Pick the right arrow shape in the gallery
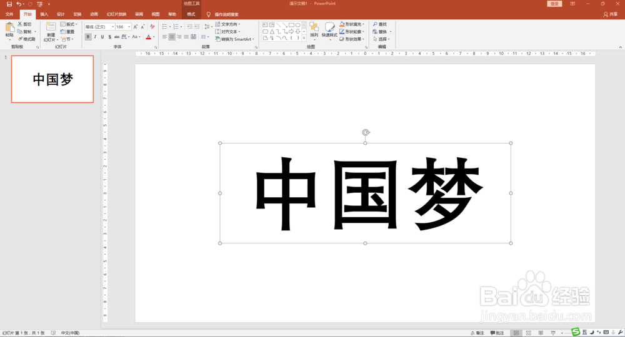Screen dimensions: 625x337 291,31
